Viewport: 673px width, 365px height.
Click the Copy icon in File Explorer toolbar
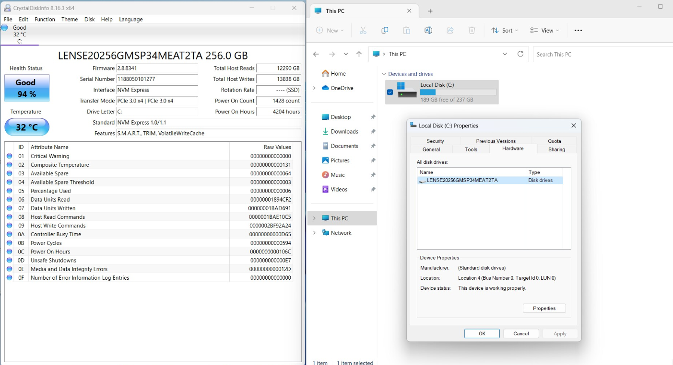385,30
